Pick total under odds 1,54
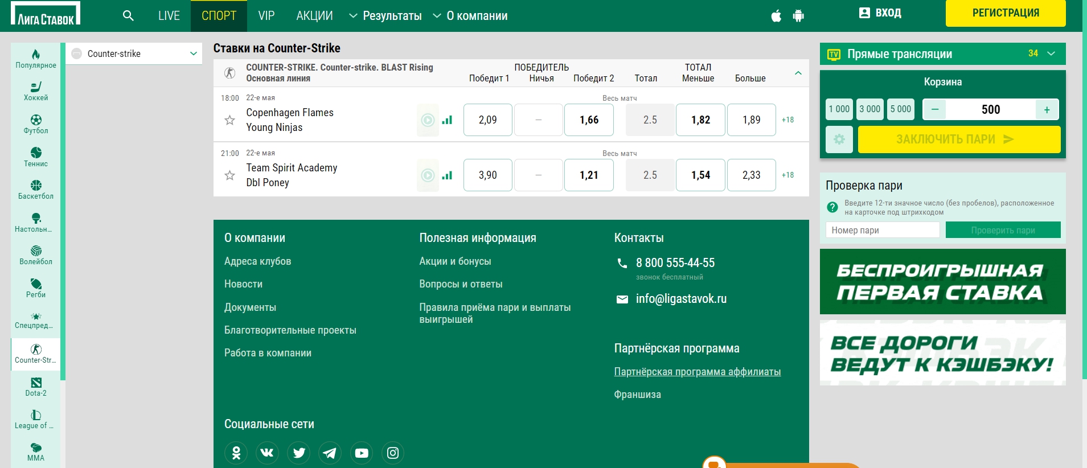1087x468 pixels. click(x=700, y=175)
